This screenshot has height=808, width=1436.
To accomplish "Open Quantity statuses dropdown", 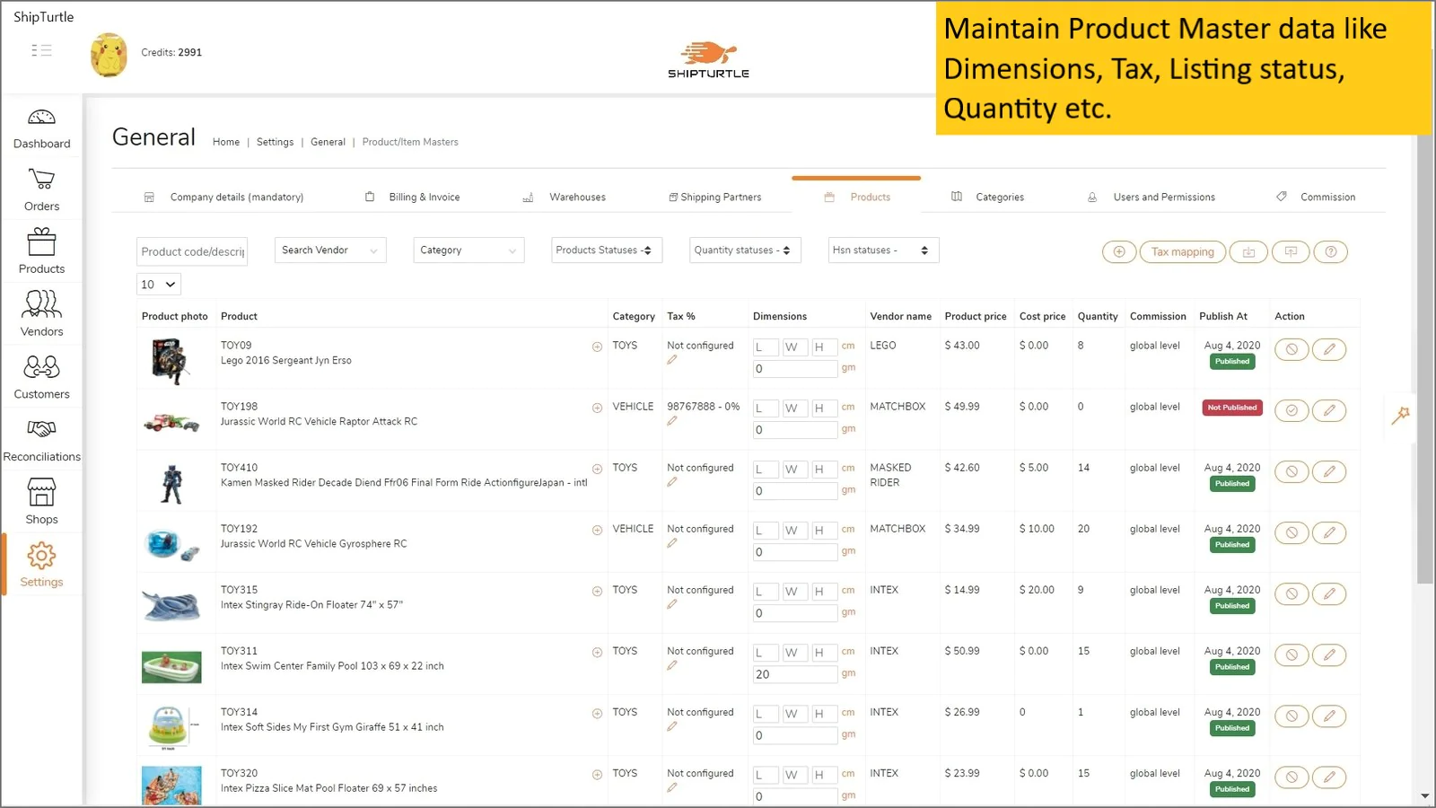I will (x=745, y=250).
